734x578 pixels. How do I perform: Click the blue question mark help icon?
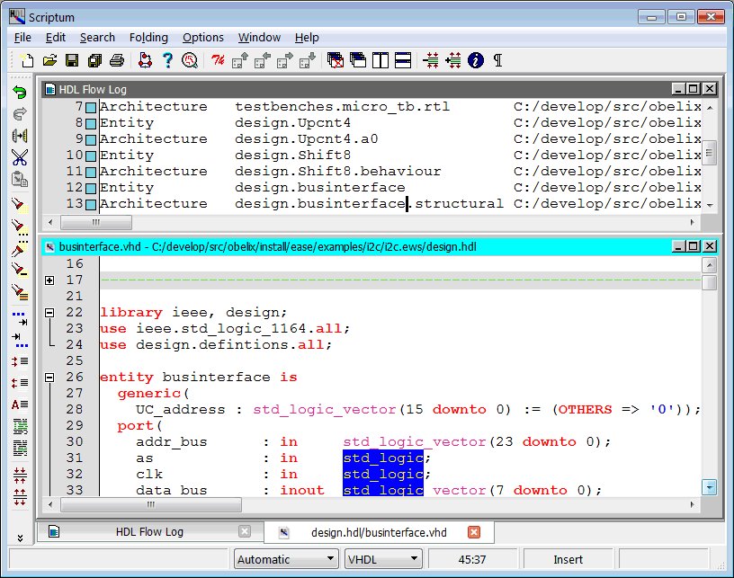point(166,60)
